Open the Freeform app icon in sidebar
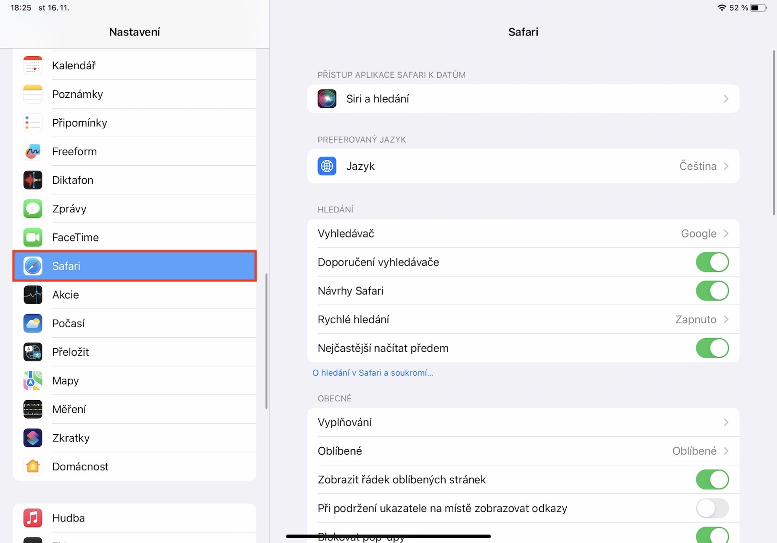The height and width of the screenshot is (543, 777). (33, 151)
